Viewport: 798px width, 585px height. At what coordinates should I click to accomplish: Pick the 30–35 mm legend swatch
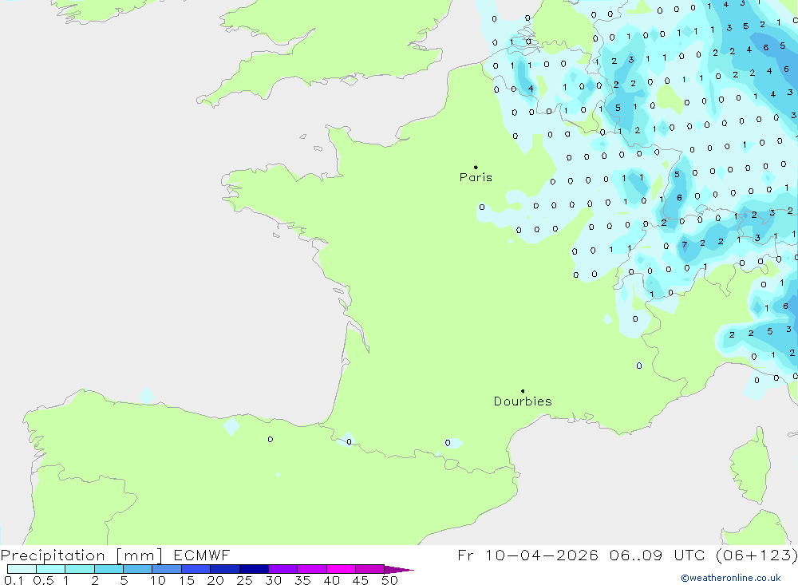click(283, 569)
